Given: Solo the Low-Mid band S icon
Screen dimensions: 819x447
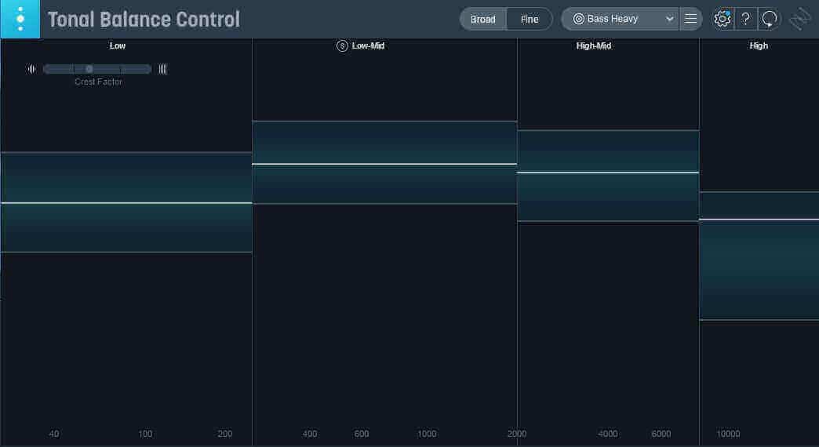Looking at the screenshot, I should click(x=342, y=46).
